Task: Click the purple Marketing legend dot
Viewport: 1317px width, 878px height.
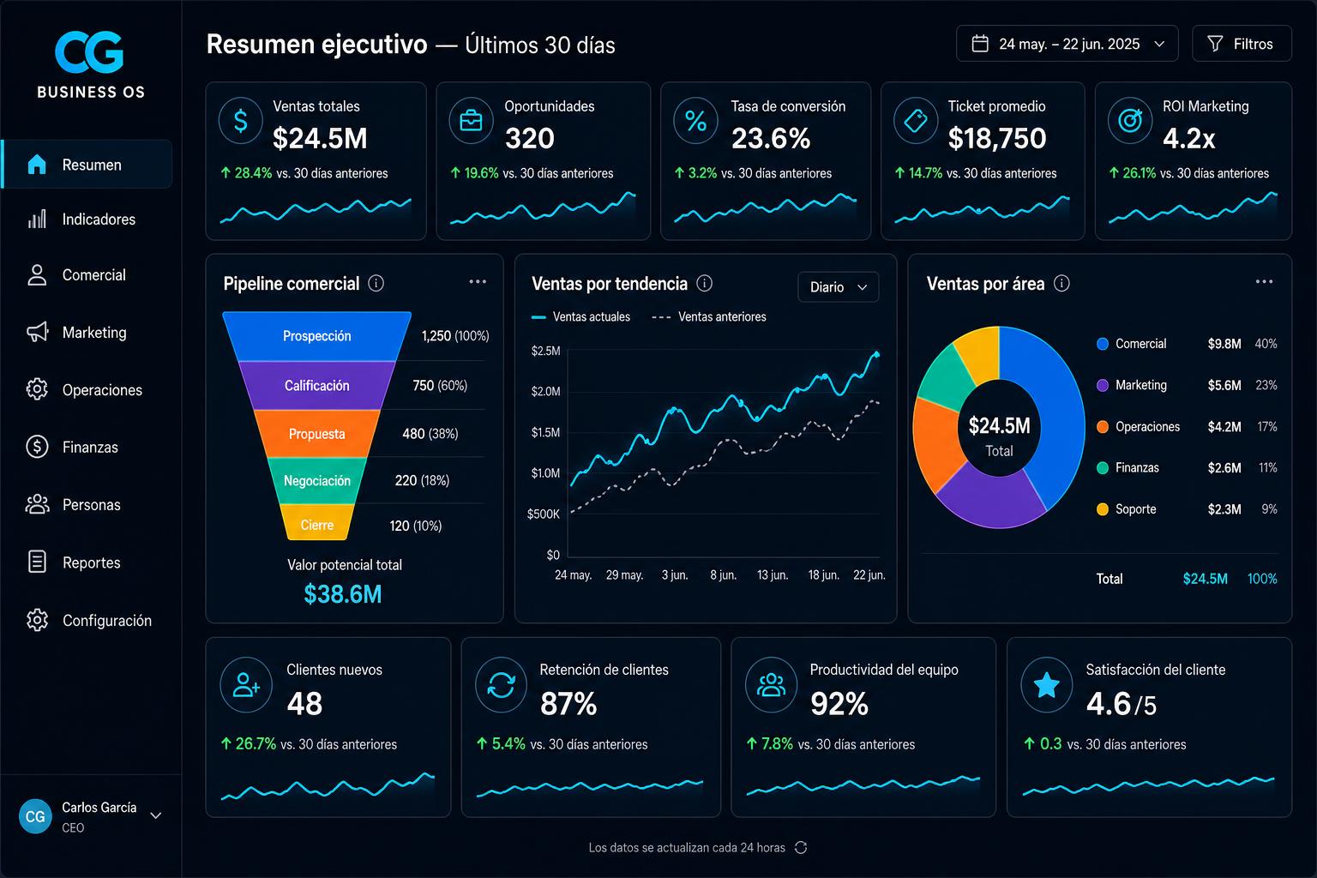Action: pyautogui.click(x=1103, y=385)
